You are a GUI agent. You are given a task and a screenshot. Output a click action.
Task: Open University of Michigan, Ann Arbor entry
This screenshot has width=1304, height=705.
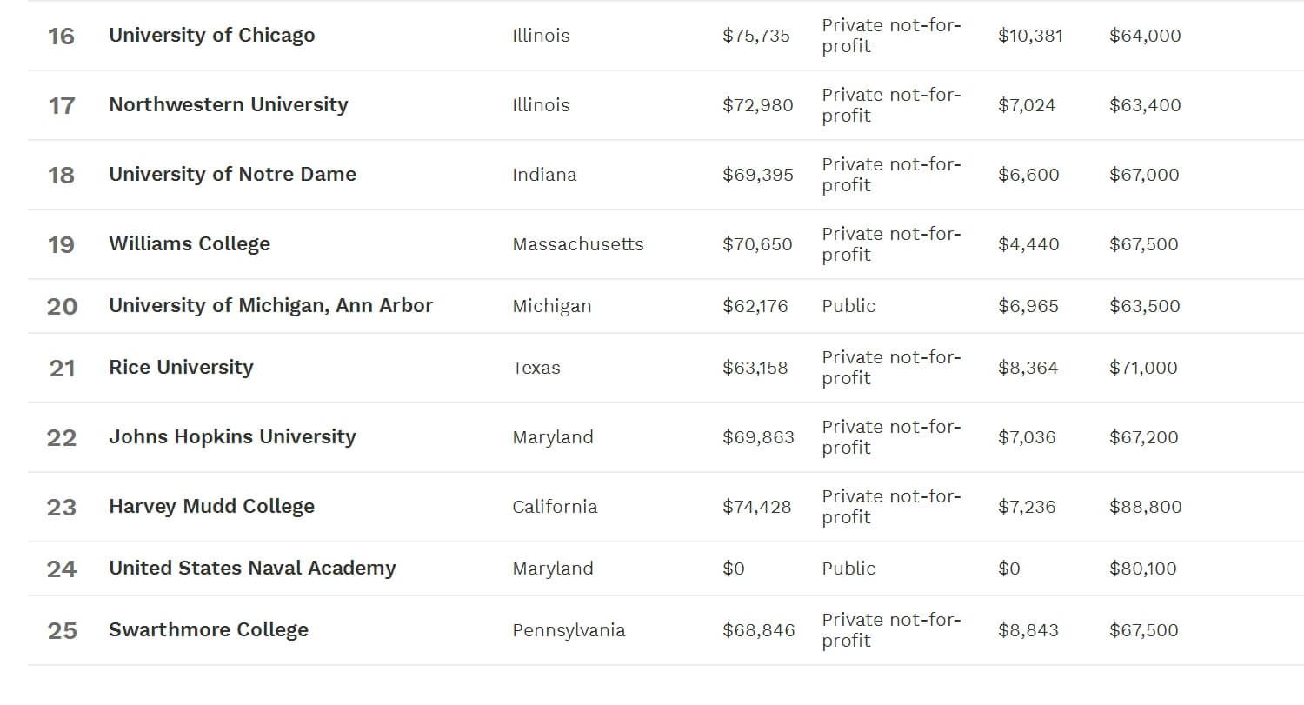270,306
